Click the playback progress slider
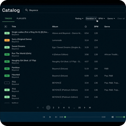Viewport: 126px width, 126px height. pyautogui.click(x=82, y=117)
